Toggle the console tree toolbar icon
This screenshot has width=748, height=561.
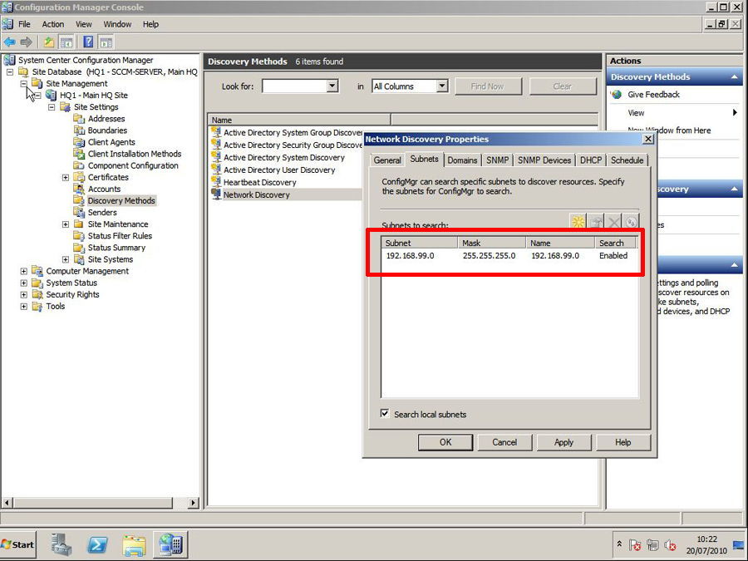pos(66,42)
